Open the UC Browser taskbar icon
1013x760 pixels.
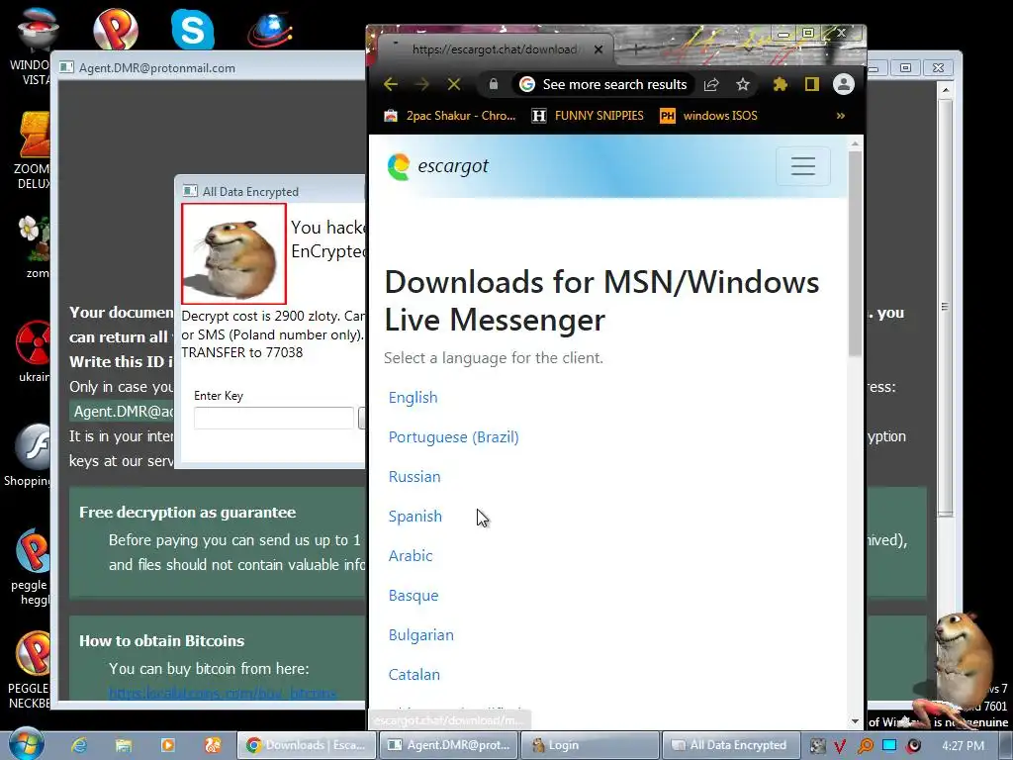[212, 745]
